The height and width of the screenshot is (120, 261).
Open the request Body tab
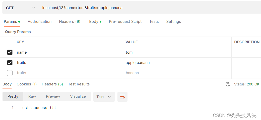[x=95, y=22]
